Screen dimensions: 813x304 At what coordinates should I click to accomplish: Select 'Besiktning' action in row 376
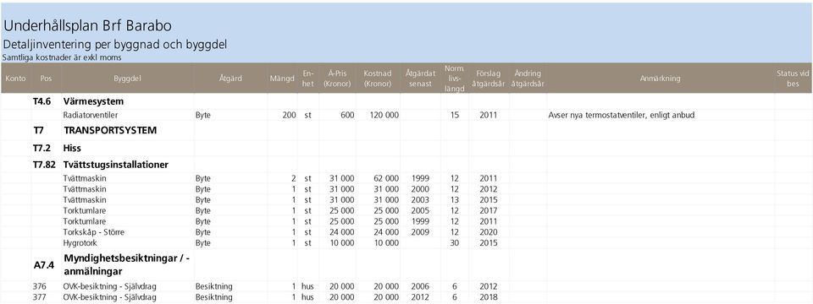pos(213,286)
